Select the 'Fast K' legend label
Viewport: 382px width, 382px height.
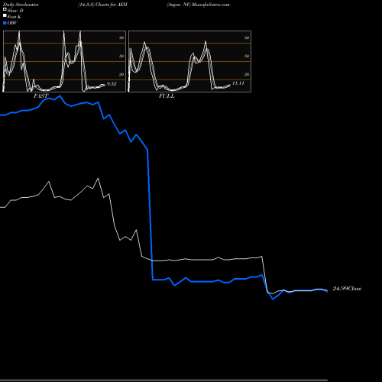pyautogui.click(x=15, y=17)
